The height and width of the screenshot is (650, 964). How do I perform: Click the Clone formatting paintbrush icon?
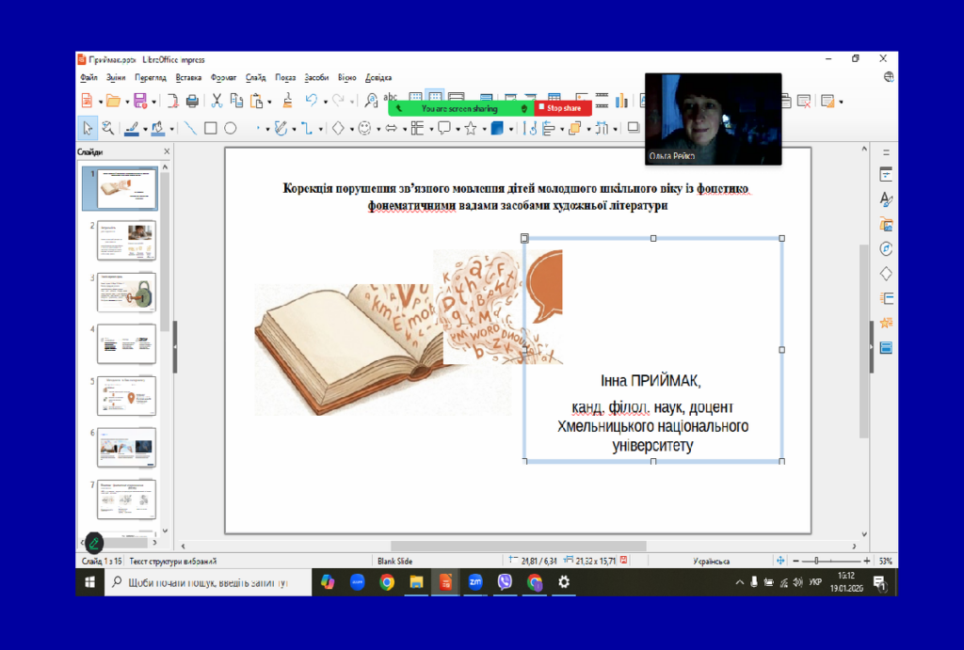click(288, 101)
